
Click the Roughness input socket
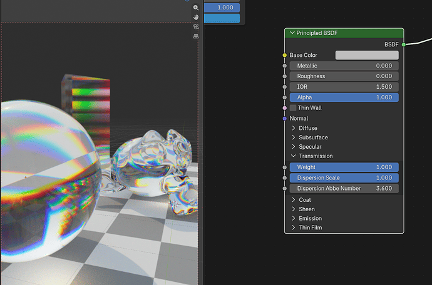pos(285,76)
